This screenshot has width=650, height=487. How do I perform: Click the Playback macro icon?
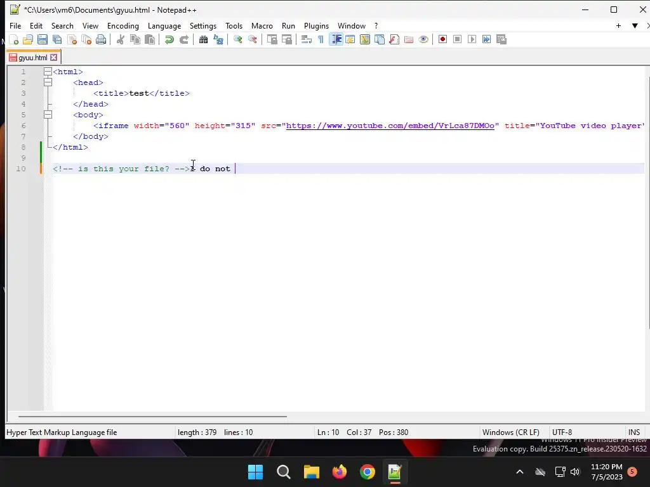pyautogui.click(x=472, y=39)
